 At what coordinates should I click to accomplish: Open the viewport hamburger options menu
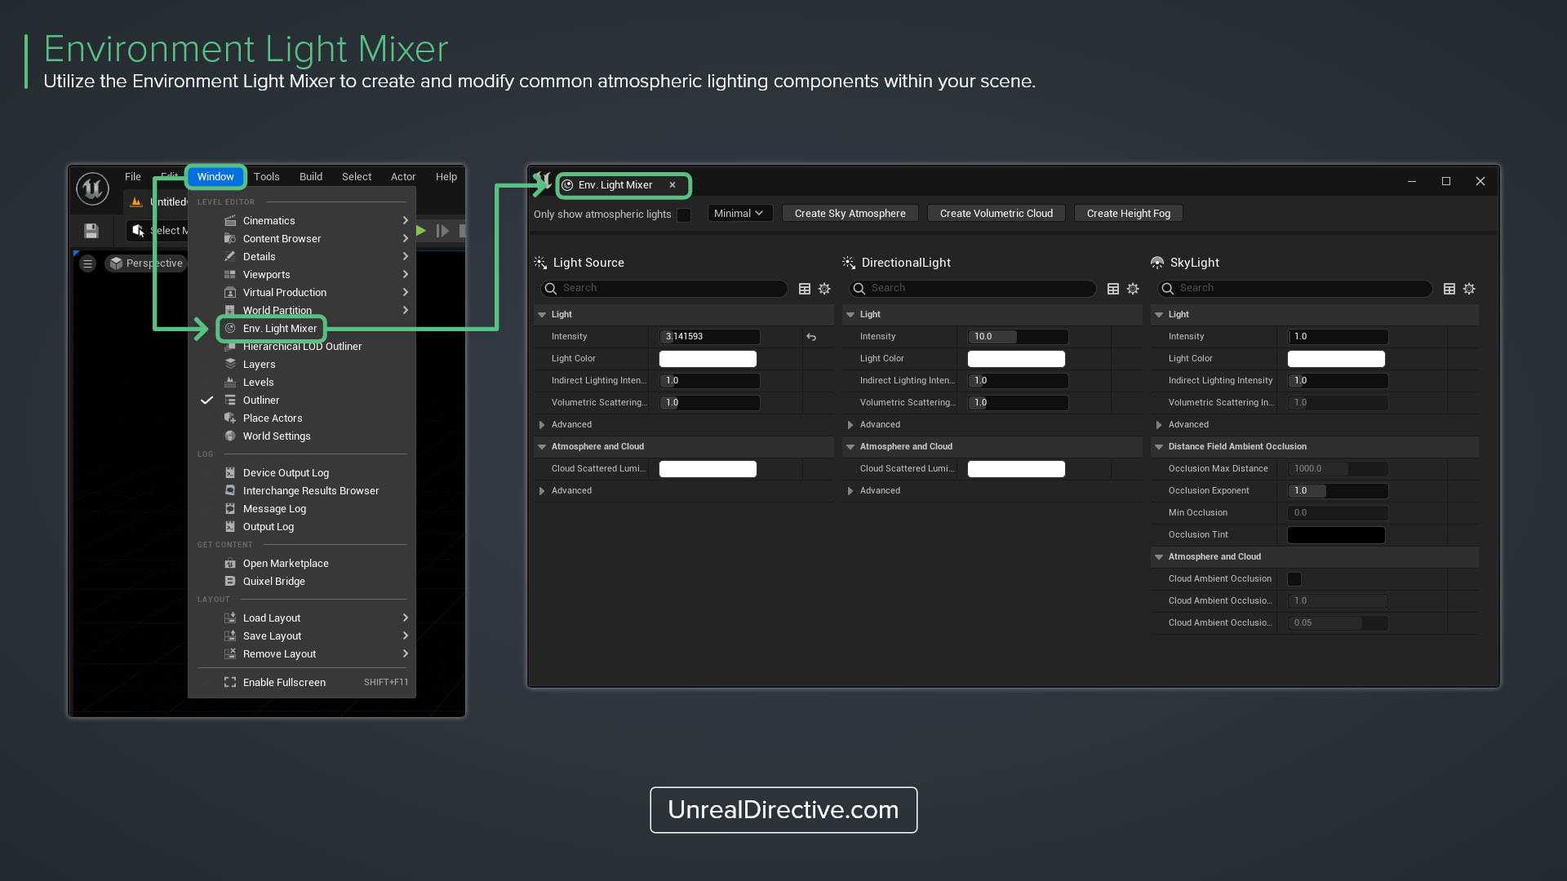pos(87,263)
